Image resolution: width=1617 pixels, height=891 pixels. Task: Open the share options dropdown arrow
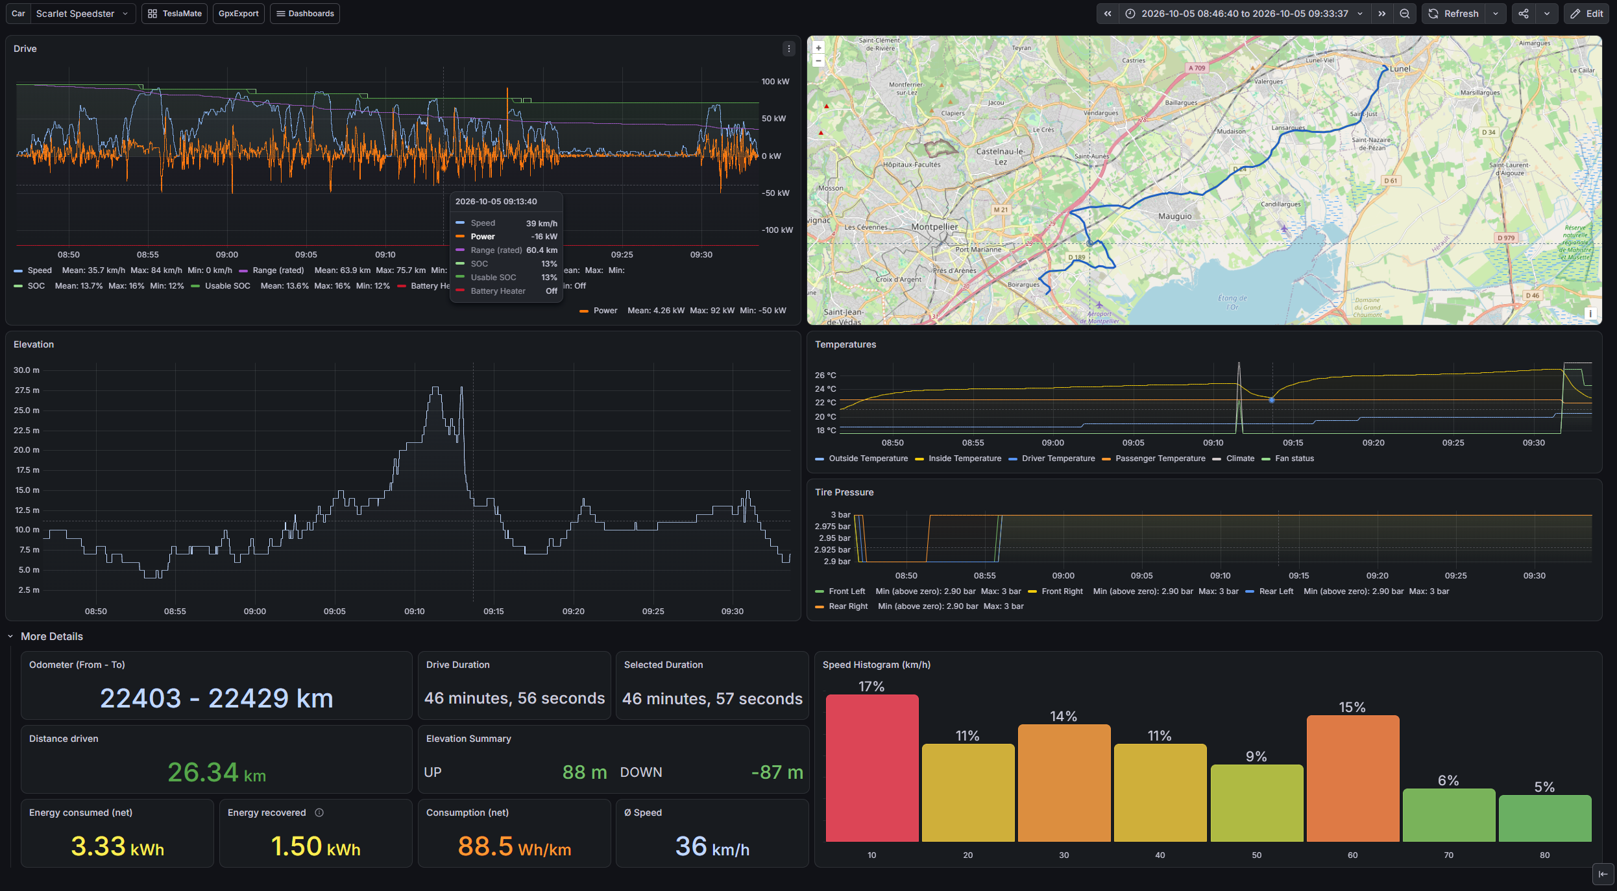(x=1547, y=14)
